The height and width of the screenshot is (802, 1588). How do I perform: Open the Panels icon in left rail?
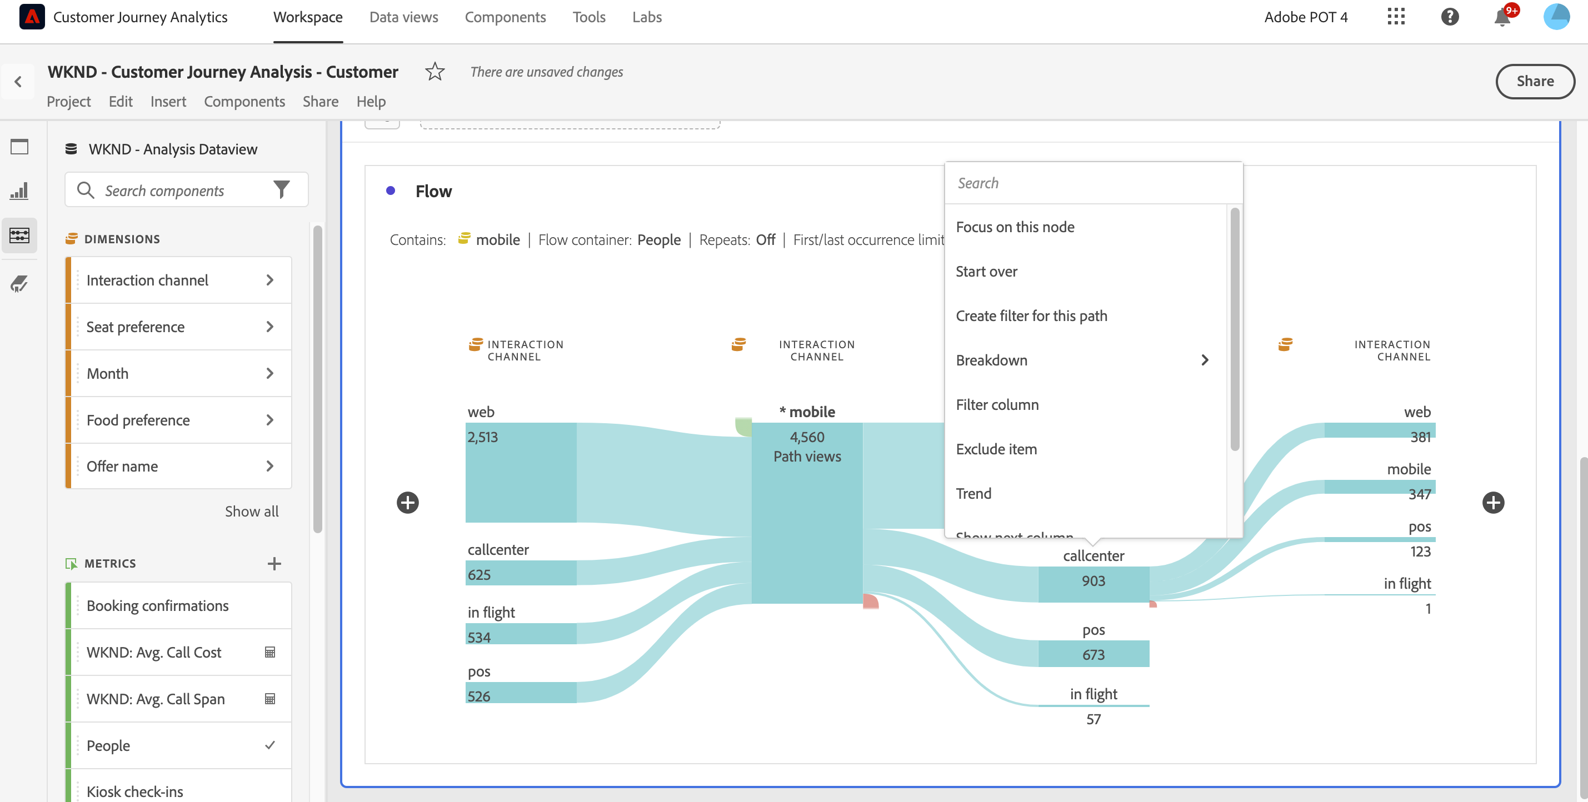click(x=19, y=147)
